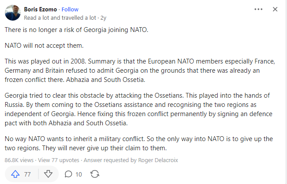287x184 pixels.
Task: Click the credential 'Read a lot and travelled a lot'
Action: (60, 18)
